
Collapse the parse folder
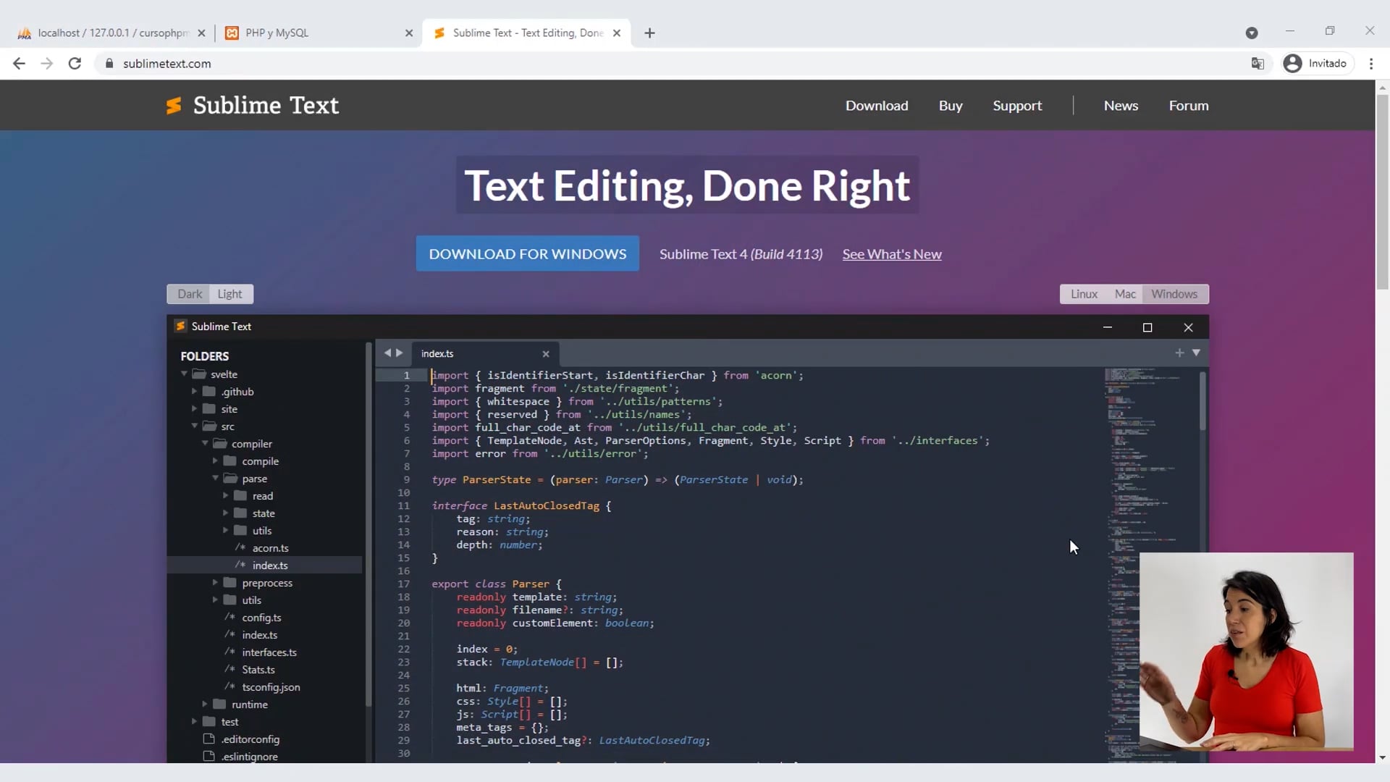click(x=215, y=479)
